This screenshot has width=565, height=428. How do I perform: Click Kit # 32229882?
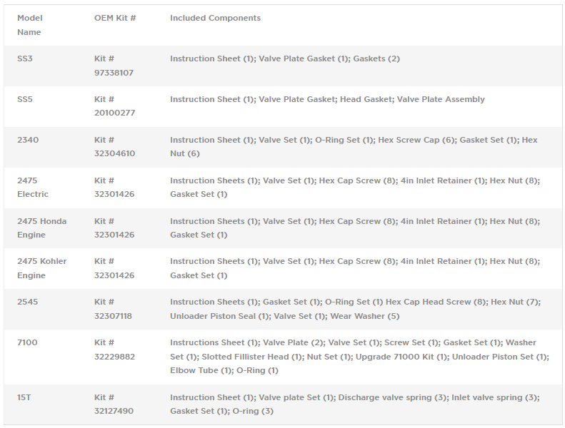[x=114, y=350]
